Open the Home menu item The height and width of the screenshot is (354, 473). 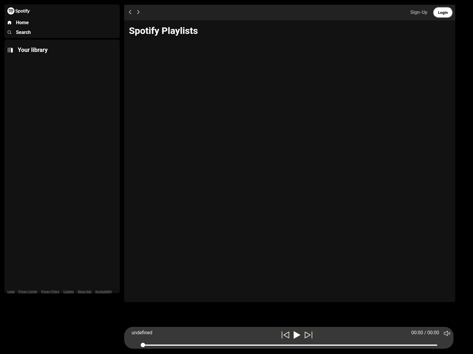pos(22,22)
